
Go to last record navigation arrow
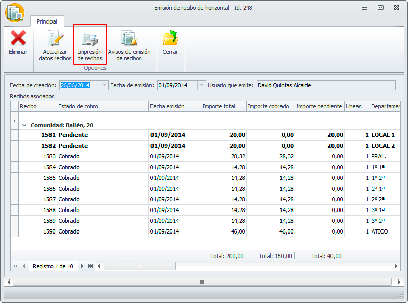[90, 266]
